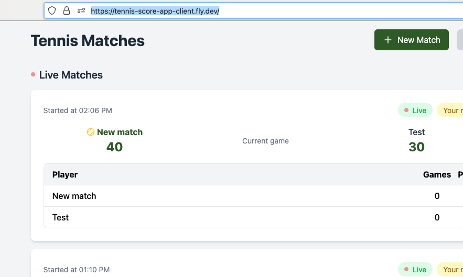The width and height of the screenshot is (463, 277).
Task: Click the Games column header
Action: (x=437, y=174)
